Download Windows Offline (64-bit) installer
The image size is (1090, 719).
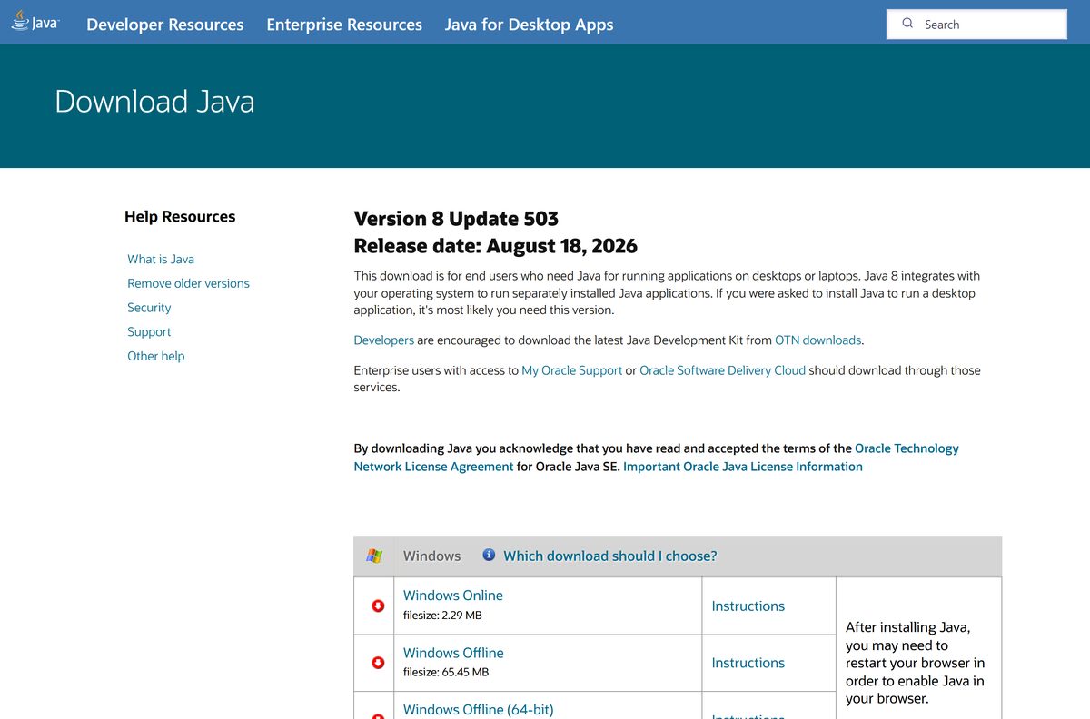pyautogui.click(x=478, y=710)
